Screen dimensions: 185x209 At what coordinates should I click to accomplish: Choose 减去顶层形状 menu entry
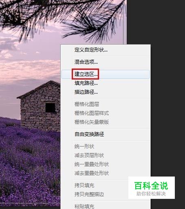click(106, 155)
